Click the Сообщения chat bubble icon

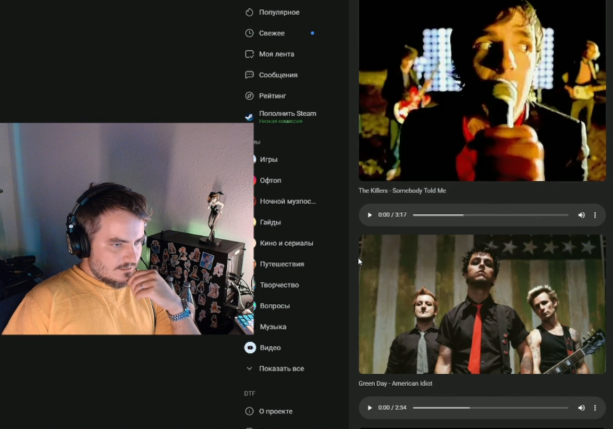[x=249, y=75]
